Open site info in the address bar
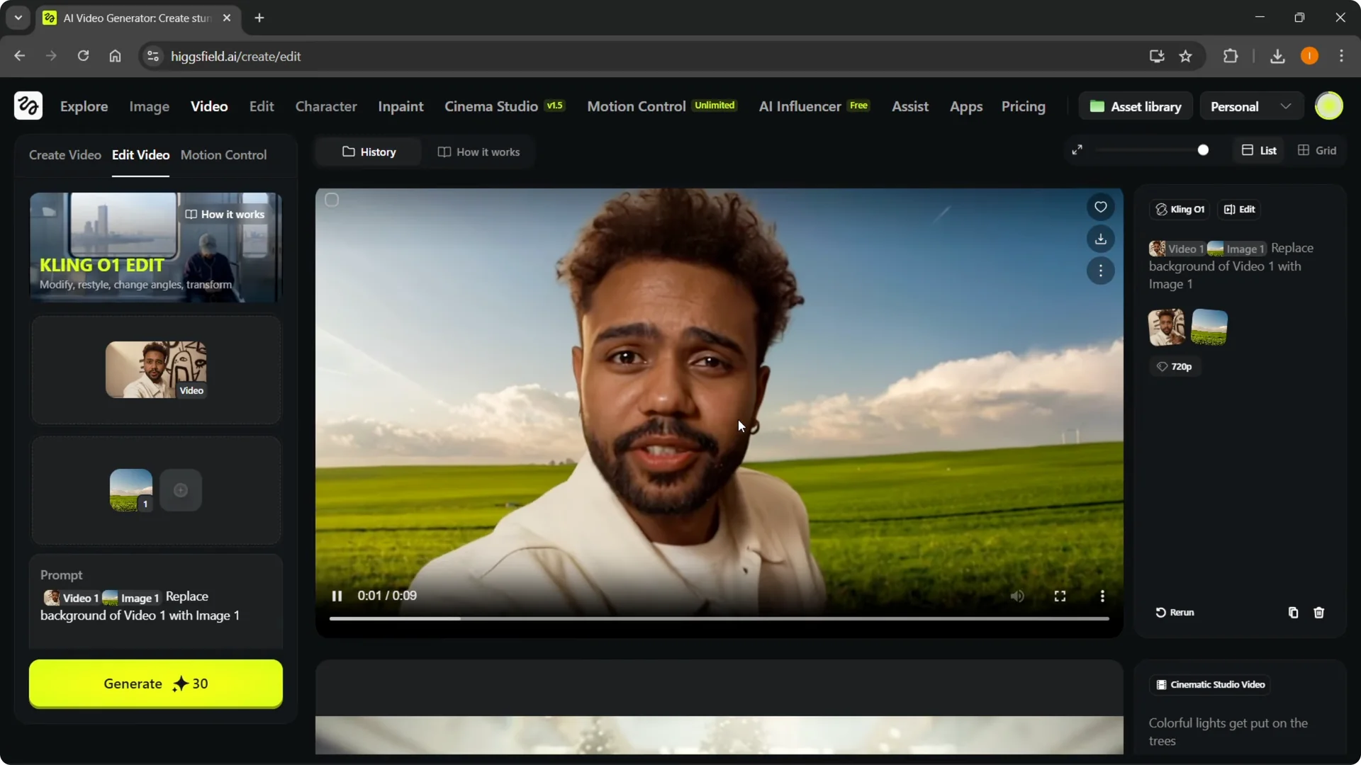 [152, 56]
